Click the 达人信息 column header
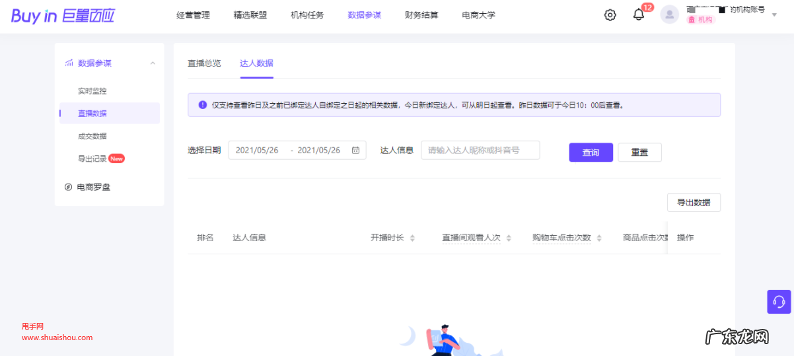794x356 pixels. point(249,238)
